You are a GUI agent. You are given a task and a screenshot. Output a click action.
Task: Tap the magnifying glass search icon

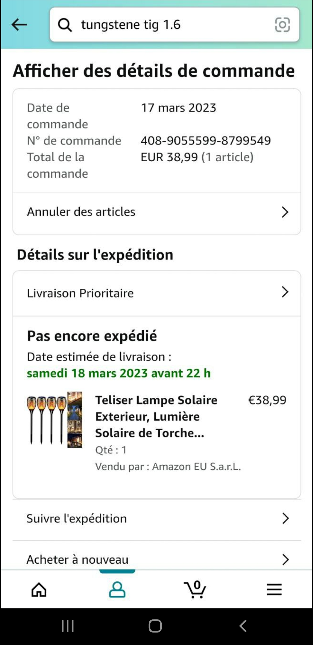coord(65,25)
